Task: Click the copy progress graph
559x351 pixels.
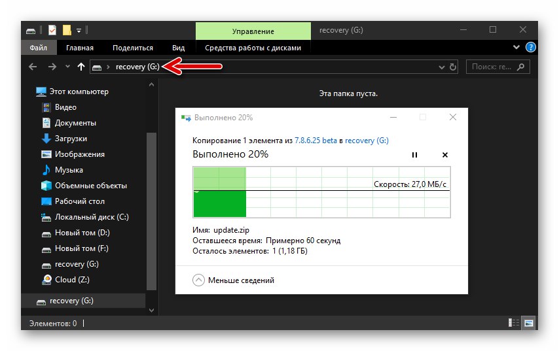Action: [321, 192]
